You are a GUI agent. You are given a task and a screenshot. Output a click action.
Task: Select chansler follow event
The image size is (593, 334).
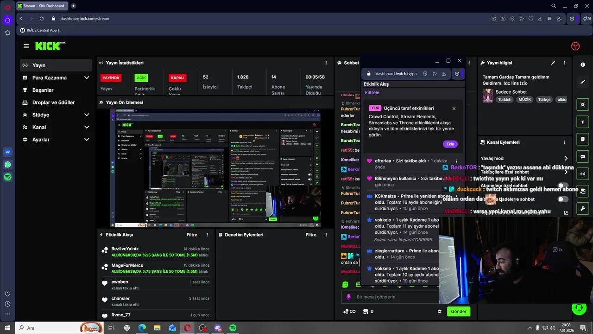[155, 302]
